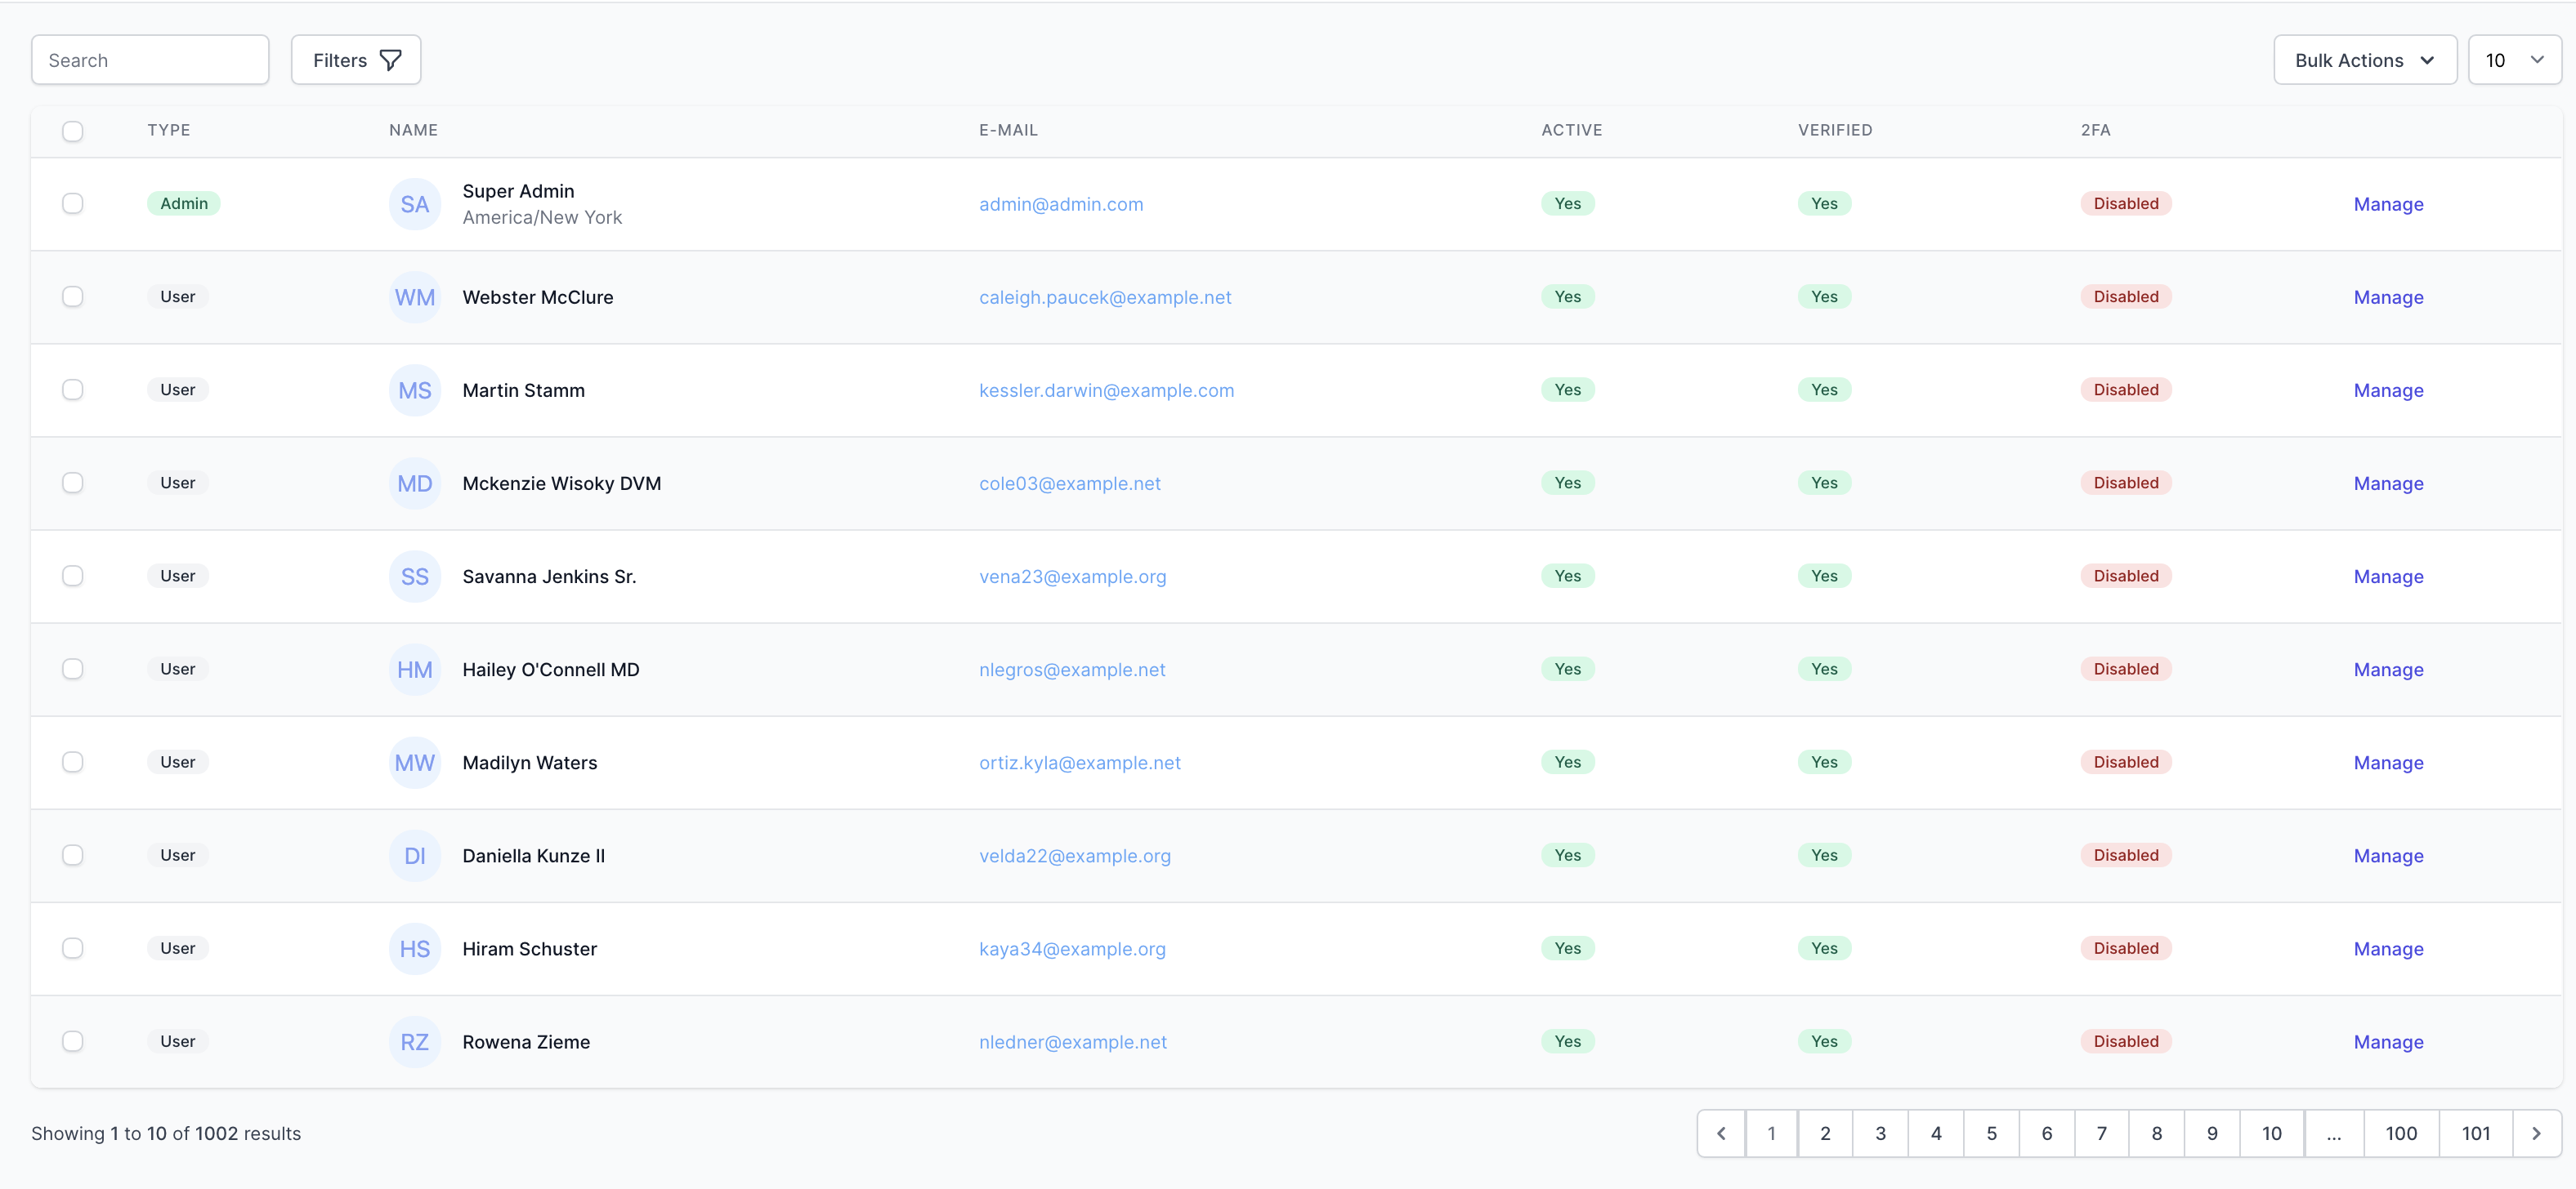Click Manage for Super Admin

[x=2388, y=203]
